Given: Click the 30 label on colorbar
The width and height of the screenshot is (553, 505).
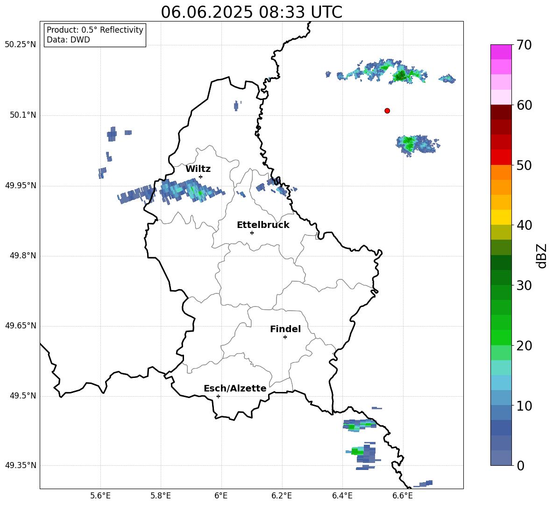Looking at the screenshot, I should point(524,285).
